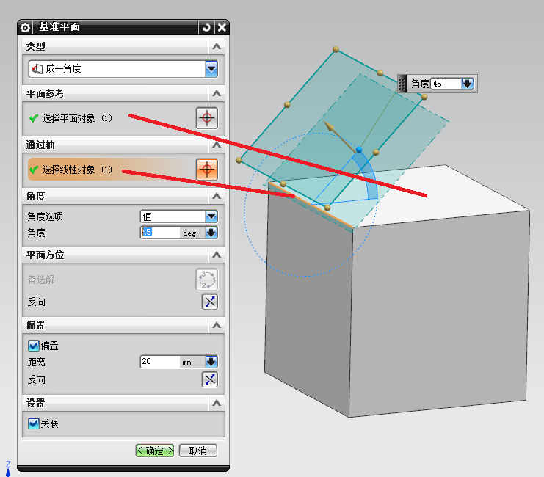Collapse the 设置 section
This screenshot has width=544, height=477.
pos(217,403)
